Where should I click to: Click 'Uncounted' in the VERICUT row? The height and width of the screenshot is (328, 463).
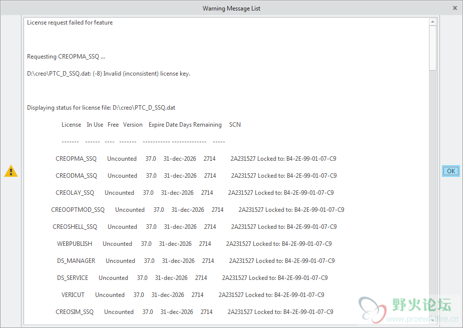[x=110, y=295]
